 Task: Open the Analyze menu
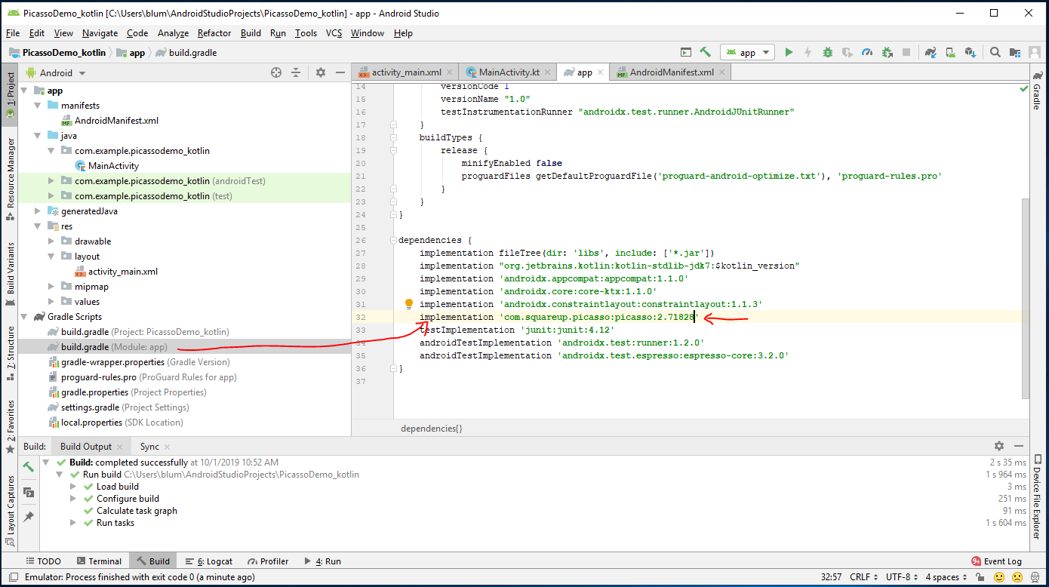pyautogui.click(x=173, y=33)
